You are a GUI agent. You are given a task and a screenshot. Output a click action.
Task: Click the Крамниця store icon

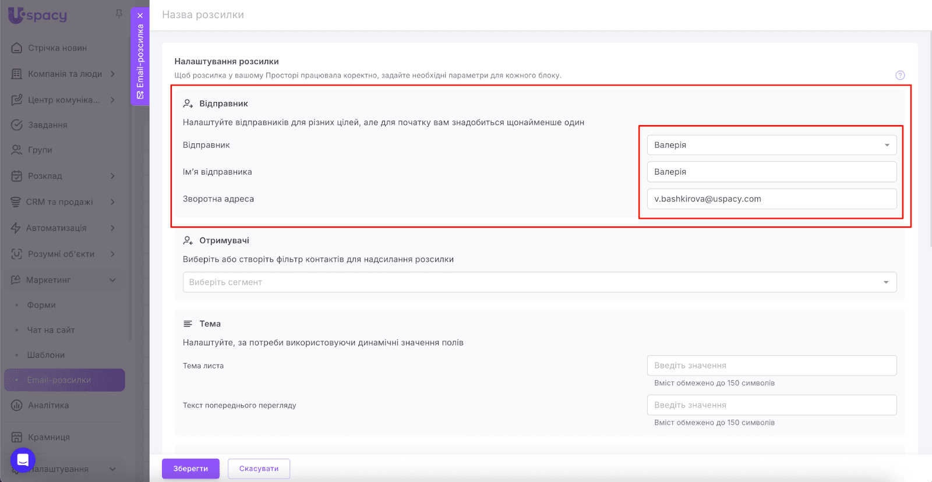pos(17,437)
